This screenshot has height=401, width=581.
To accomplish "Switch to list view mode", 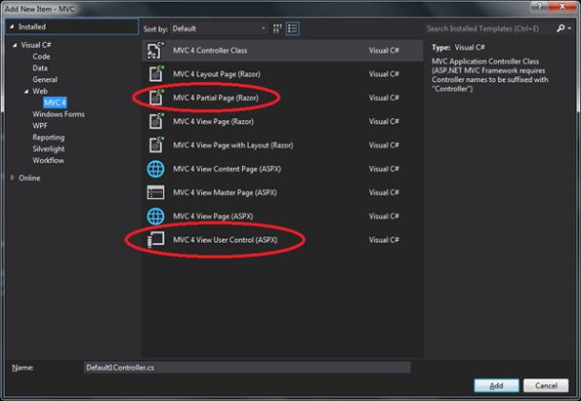I will click(x=292, y=29).
